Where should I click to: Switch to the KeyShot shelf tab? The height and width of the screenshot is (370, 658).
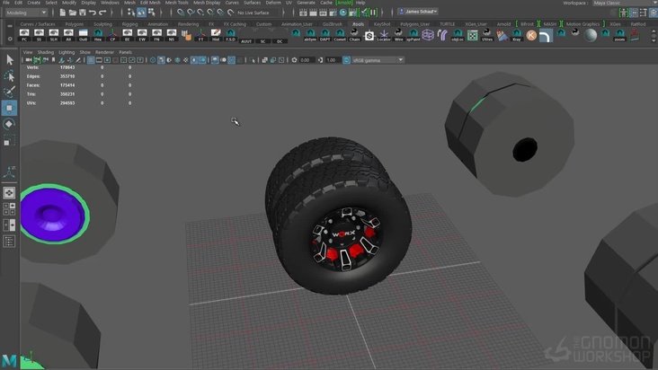click(x=382, y=24)
